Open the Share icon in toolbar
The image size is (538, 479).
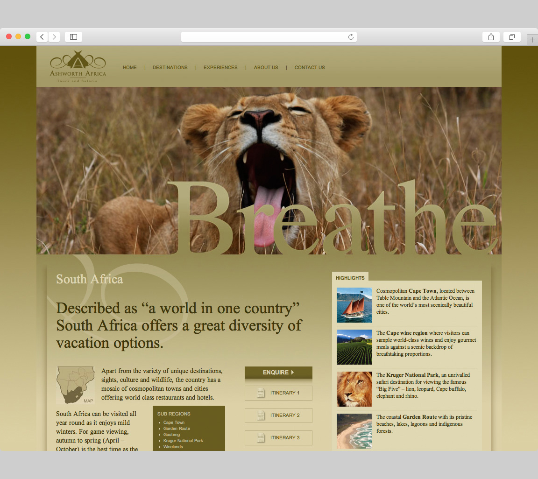491,37
